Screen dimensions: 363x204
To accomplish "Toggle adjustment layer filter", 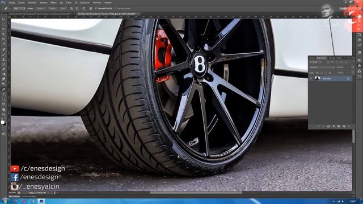I will [x=332, y=62].
